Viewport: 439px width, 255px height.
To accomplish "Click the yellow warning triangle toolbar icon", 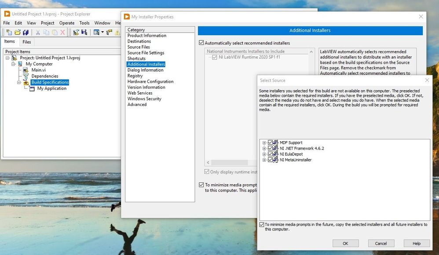I will (x=117, y=32).
